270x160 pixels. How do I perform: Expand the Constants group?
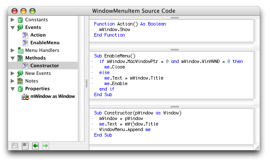pos(12,20)
